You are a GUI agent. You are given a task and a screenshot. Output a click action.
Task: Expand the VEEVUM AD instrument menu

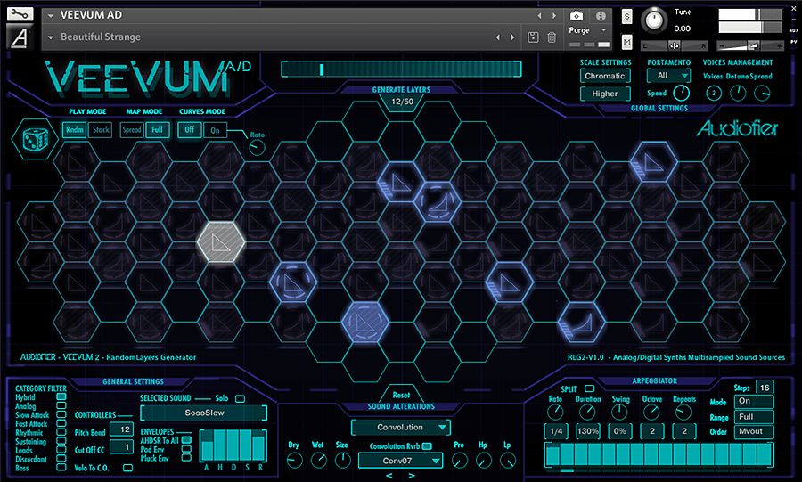point(51,15)
